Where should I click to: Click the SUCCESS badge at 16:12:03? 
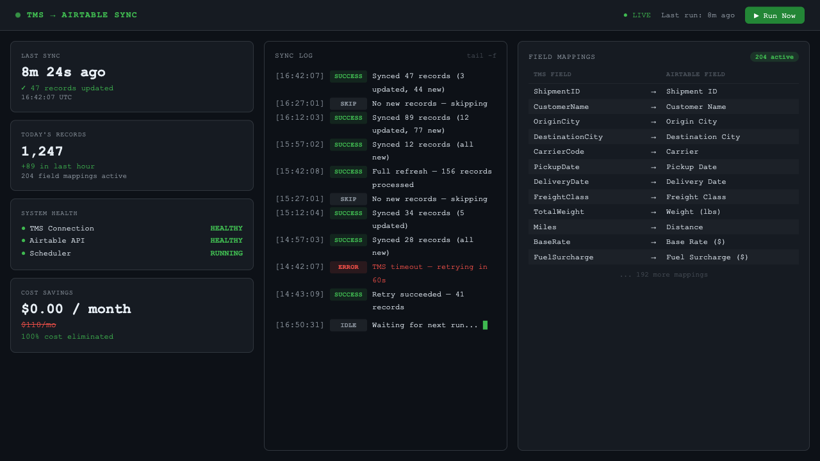[x=348, y=118]
